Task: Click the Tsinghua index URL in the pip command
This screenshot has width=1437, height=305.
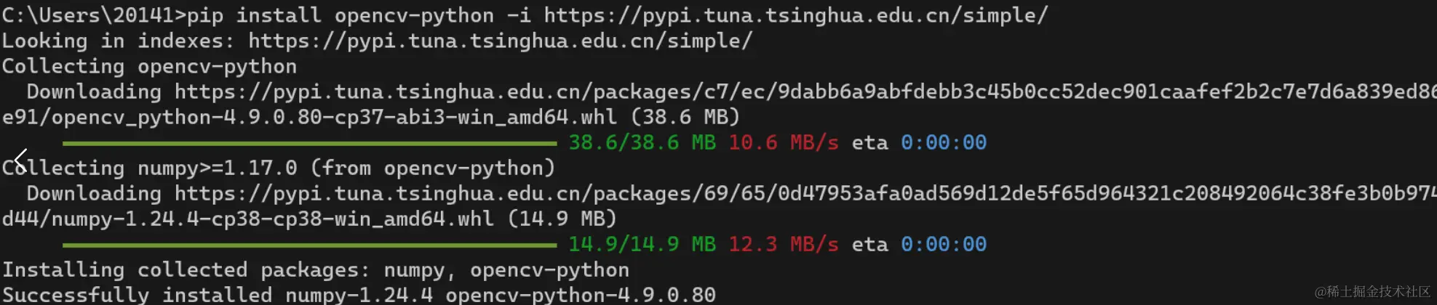Action: [x=795, y=15]
